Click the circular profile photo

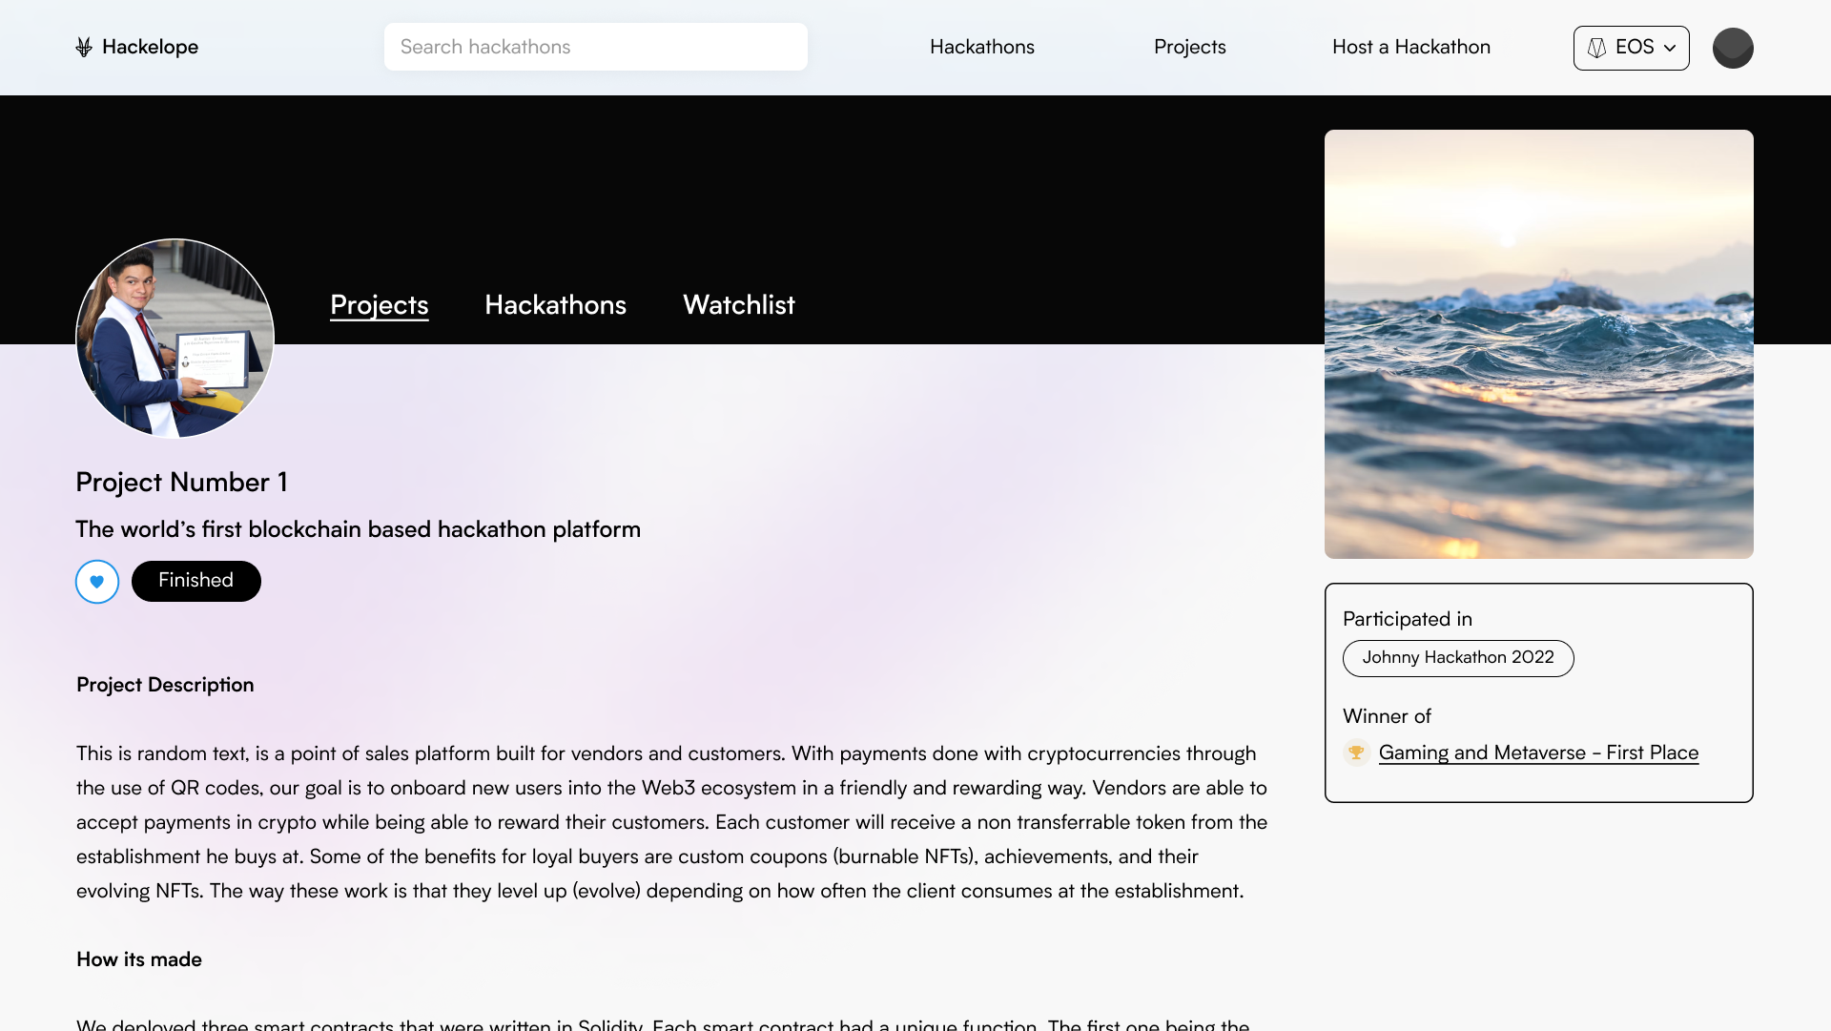[x=175, y=338]
